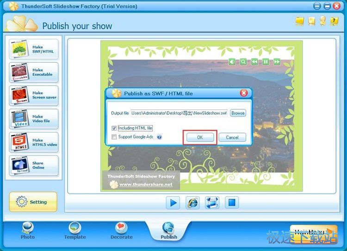Select the Publish tab
The height and width of the screenshot is (251, 347).
pyautogui.click(x=168, y=231)
